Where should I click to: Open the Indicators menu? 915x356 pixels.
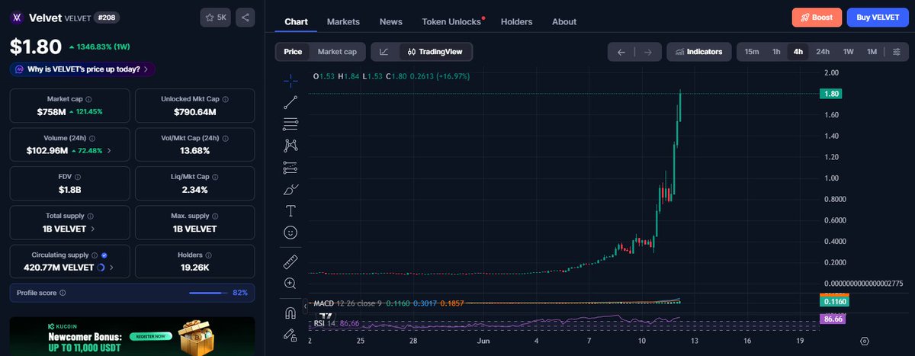click(x=699, y=52)
